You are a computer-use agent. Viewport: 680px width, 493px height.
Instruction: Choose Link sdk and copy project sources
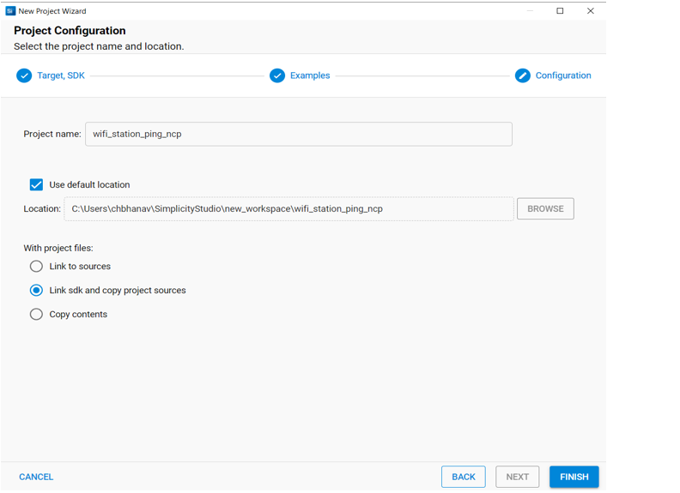tap(36, 291)
